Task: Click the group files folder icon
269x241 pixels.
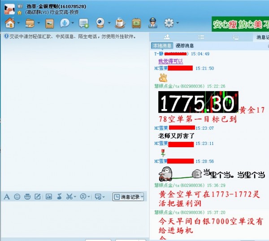Action: 30,22
